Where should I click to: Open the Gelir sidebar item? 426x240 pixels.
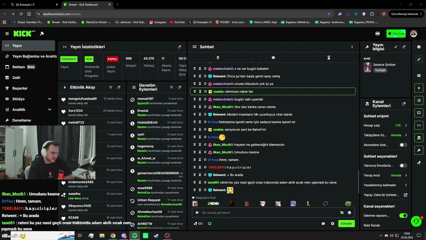pos(28,78)
